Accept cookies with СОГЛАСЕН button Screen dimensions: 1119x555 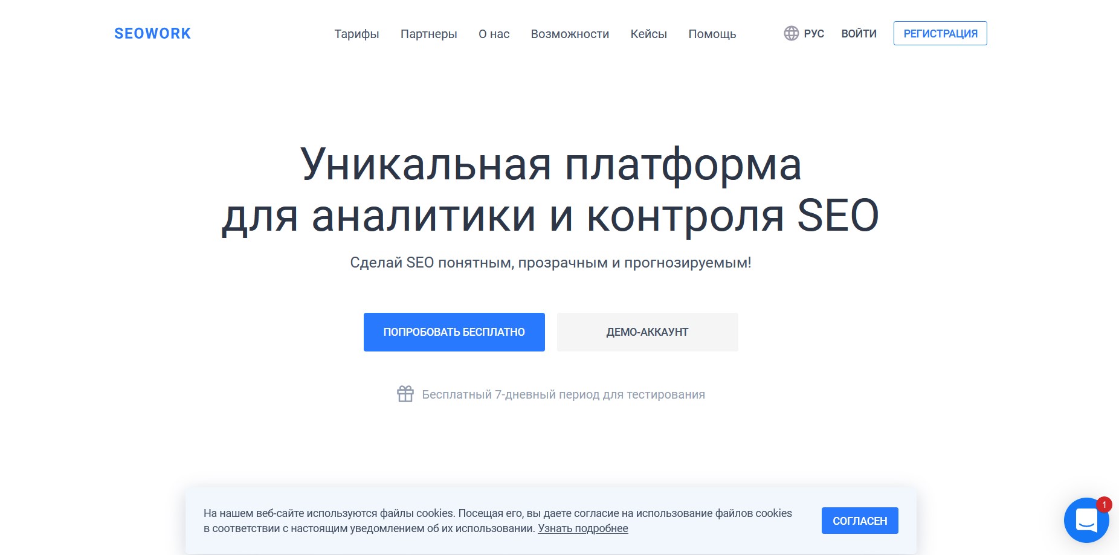pyautogui.click(x=859, y=521)
